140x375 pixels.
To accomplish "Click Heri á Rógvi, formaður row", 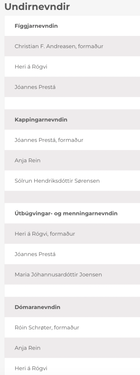I will 72,234.
